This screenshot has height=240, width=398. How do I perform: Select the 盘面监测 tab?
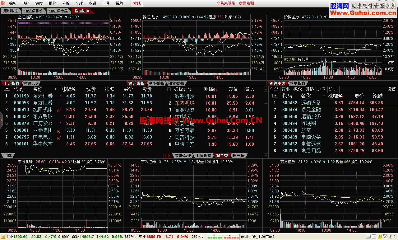pyautogui.click(x=82, y=11)
